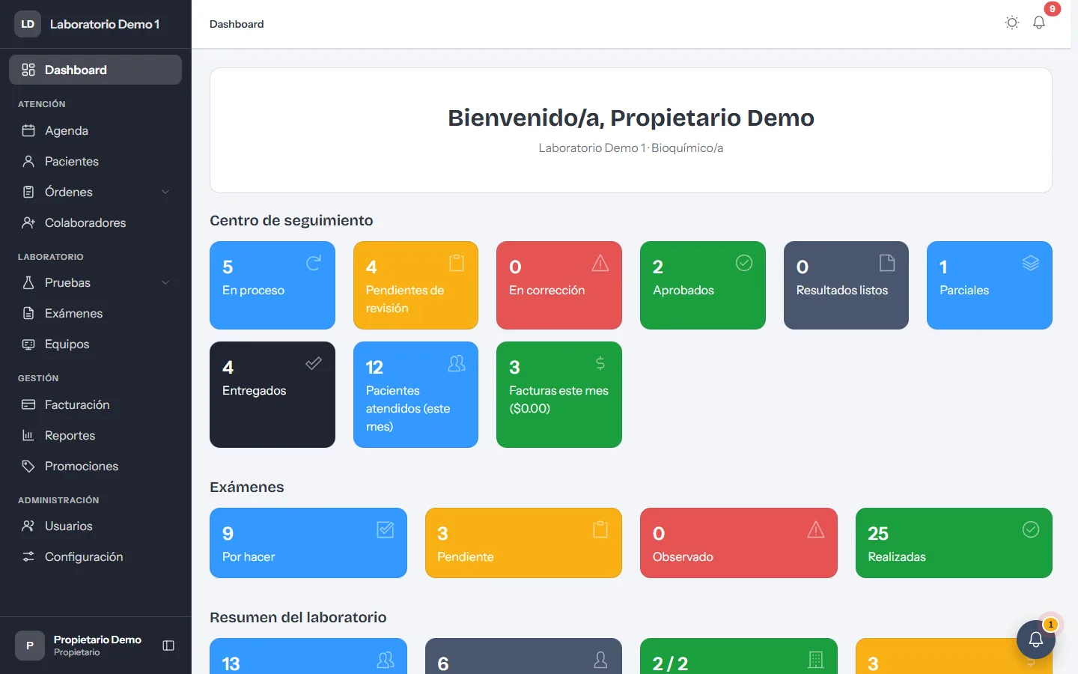Toggle the light/dark theme sun icon
Screen dimensions: 1078x674
tap(1012, 22)
